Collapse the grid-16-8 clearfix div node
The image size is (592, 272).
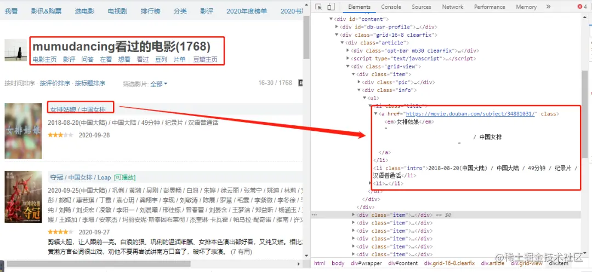pyautogui.click(x=337, y=34)
